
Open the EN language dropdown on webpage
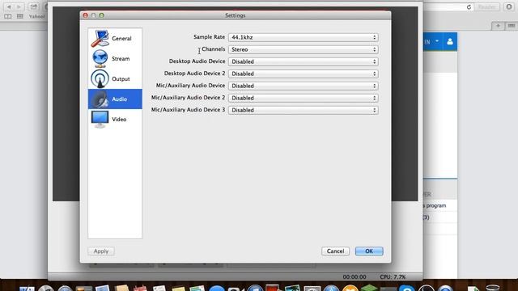(431, 41)
